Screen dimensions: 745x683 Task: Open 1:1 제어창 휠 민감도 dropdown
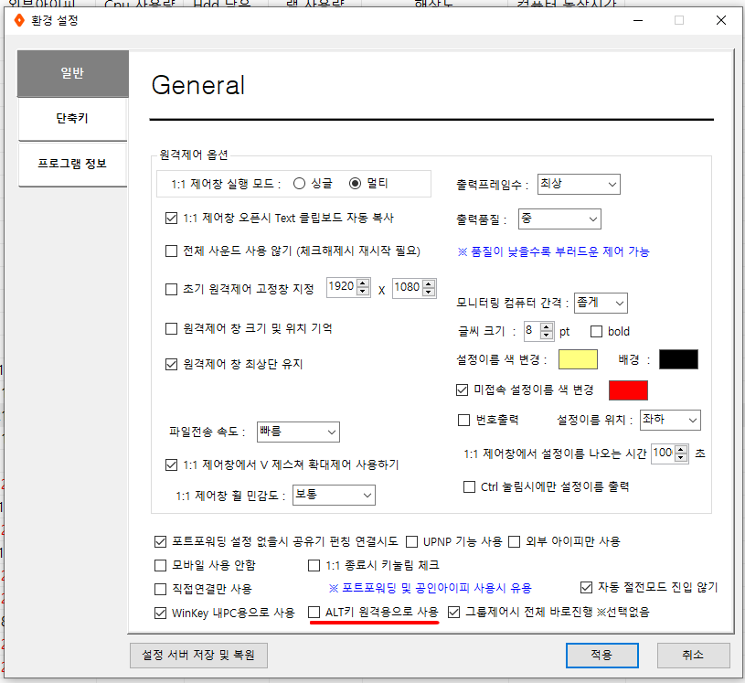point(334,495)
